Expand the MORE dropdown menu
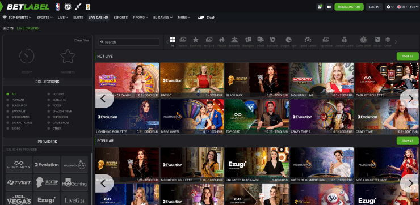The width and height of the screenshot is (420, 205). (x=184, y=18)
